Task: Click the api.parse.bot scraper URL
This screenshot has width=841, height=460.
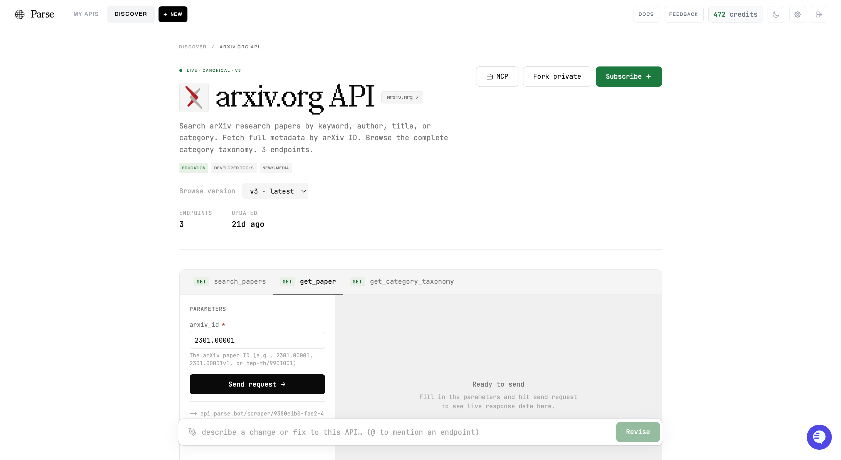Action: point(262,413)
